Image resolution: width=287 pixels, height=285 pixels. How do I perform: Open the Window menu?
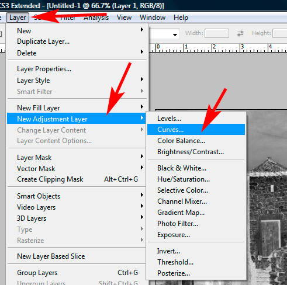(153, 18)
